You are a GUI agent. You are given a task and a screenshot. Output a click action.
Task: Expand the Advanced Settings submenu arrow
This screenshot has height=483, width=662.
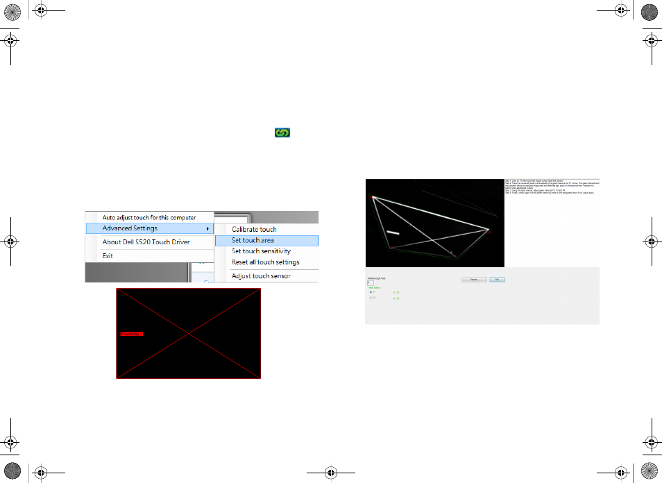point(207,228)
